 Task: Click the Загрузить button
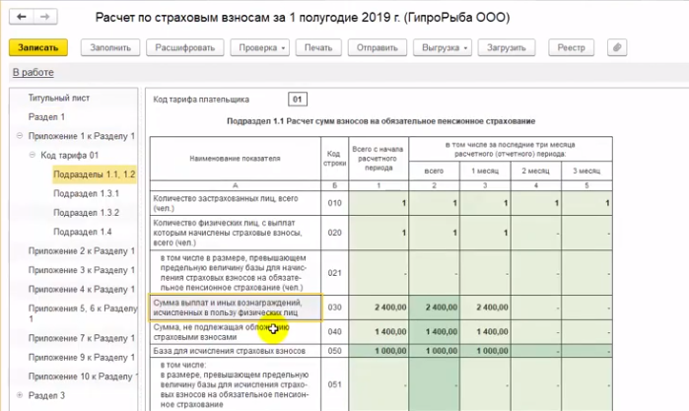pos(507,46)
